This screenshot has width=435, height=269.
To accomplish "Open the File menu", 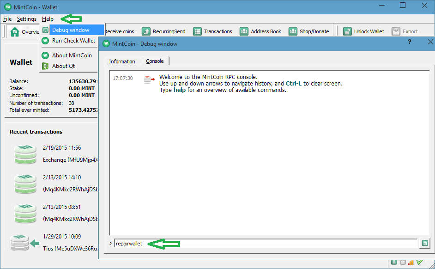I will (x=7, y=19).
